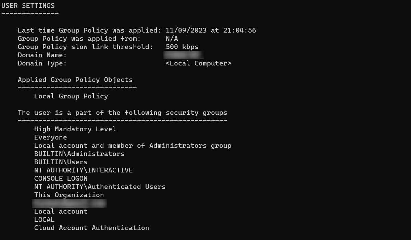Click the Applied Group Policy Objects heading

click(x=75, y=80)
